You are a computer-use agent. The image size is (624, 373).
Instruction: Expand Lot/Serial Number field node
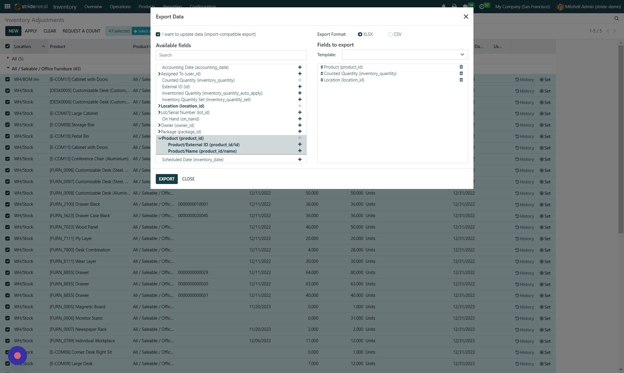[x=159, y=113]
